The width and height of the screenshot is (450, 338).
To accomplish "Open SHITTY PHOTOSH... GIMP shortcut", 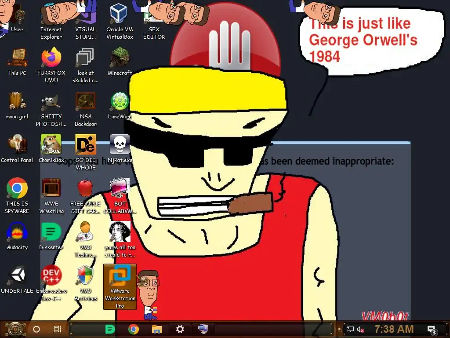I will click(51, 110).
